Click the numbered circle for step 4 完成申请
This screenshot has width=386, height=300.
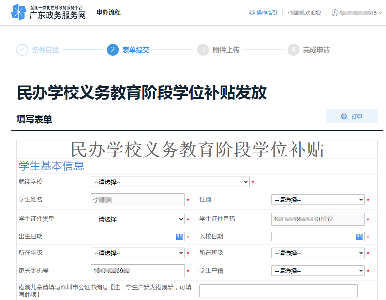pos(294,50)
